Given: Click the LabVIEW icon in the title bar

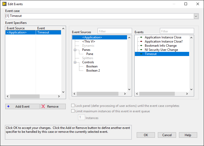Looking at the screenshot, I should tap(4, 4).
